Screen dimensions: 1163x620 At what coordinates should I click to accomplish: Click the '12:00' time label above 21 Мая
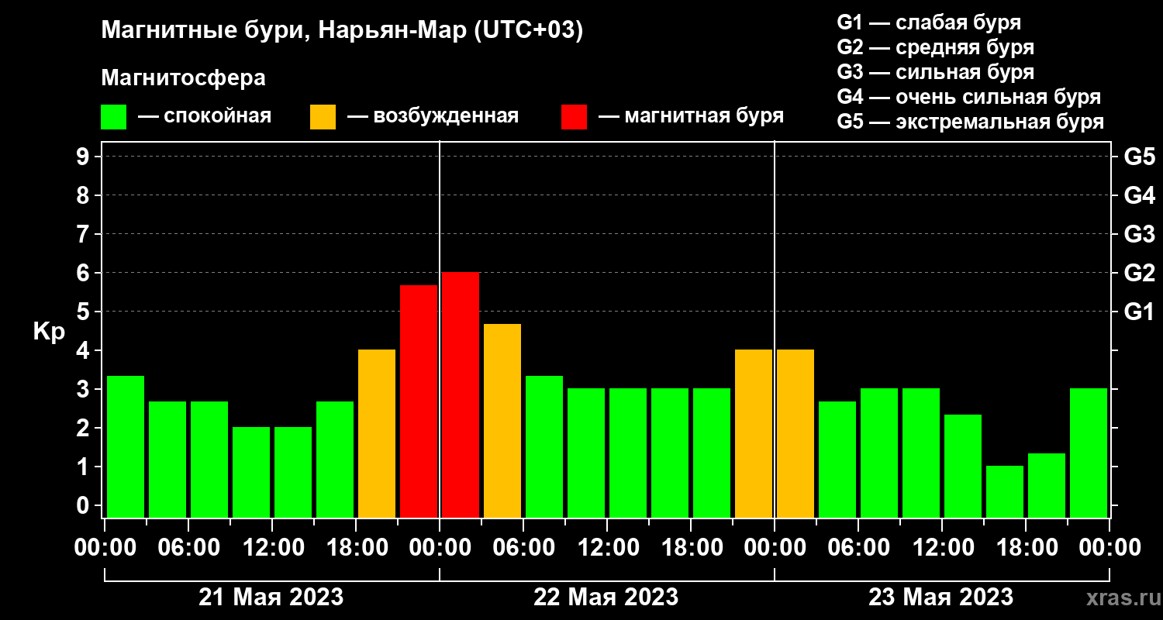(x=272, y=548)
